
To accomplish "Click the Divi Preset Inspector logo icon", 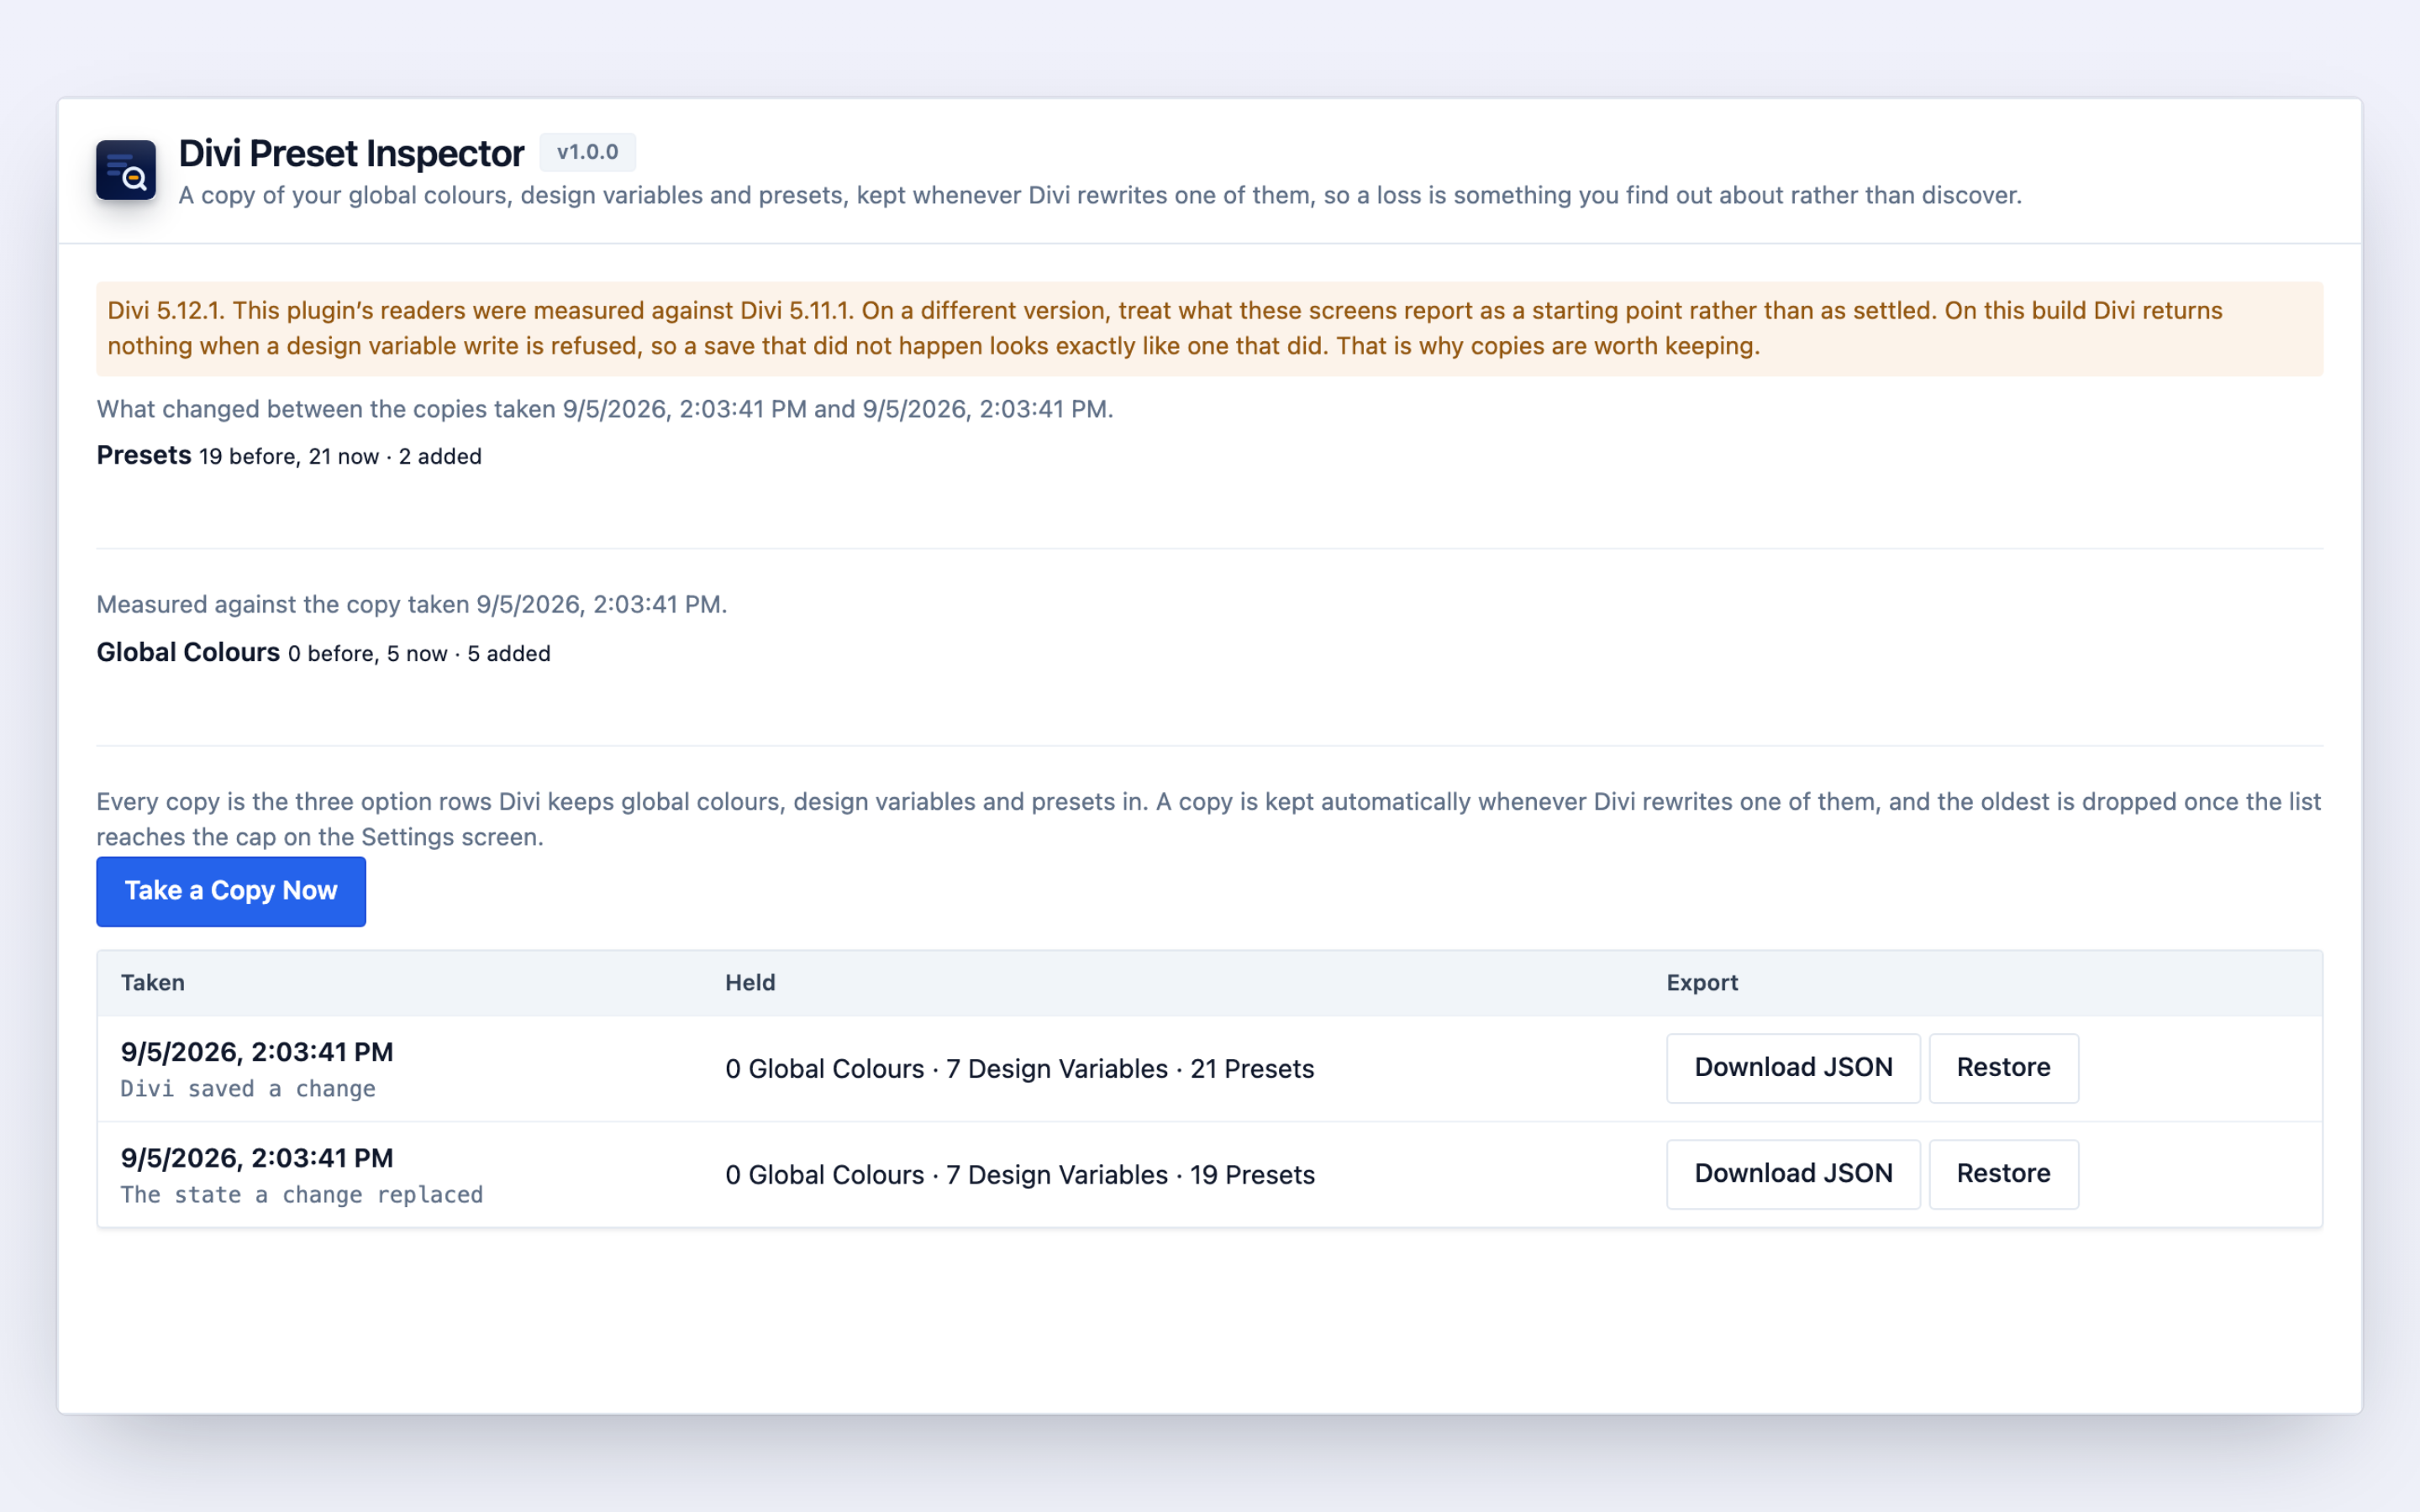I will pos(126,170).
